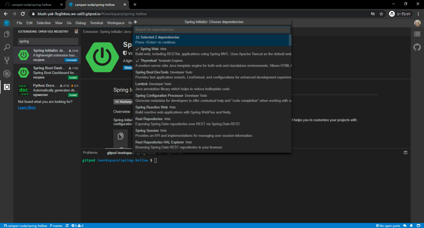The height and width of the screenshot is (228, 424).
Task: Bookmark this page with the star icon
Action: [x=381, y=14]
